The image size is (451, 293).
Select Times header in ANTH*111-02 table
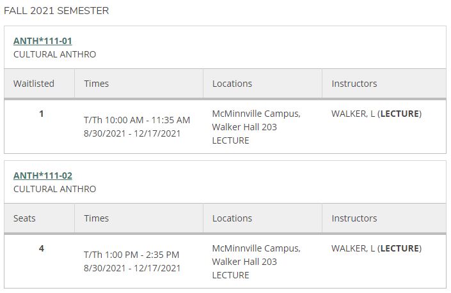tap(97, 218)
